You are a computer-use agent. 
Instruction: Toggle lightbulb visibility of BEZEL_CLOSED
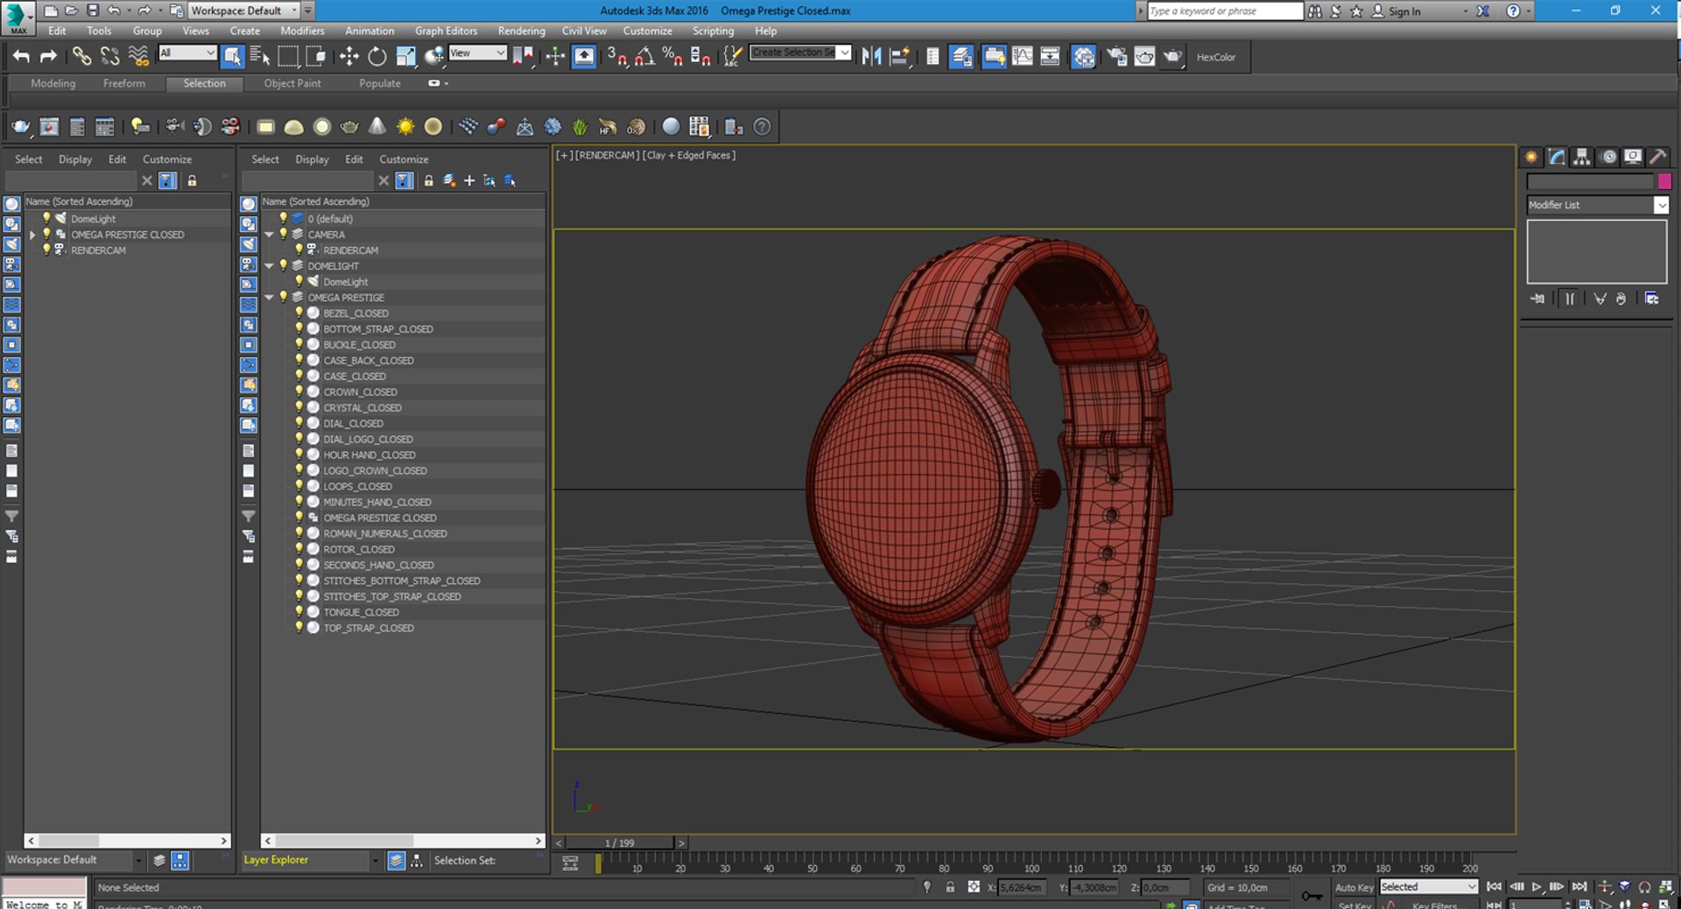point(299,313)
